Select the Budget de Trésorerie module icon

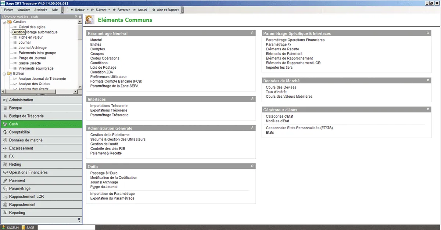[x=5, y=116]
